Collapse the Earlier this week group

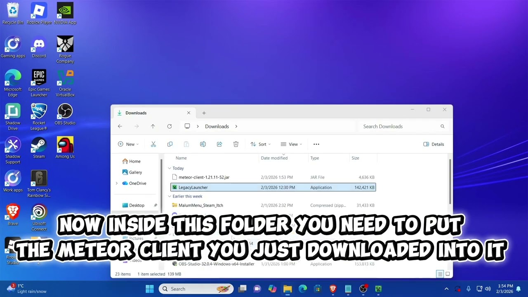pyautogui.click(x=170, y=196)
